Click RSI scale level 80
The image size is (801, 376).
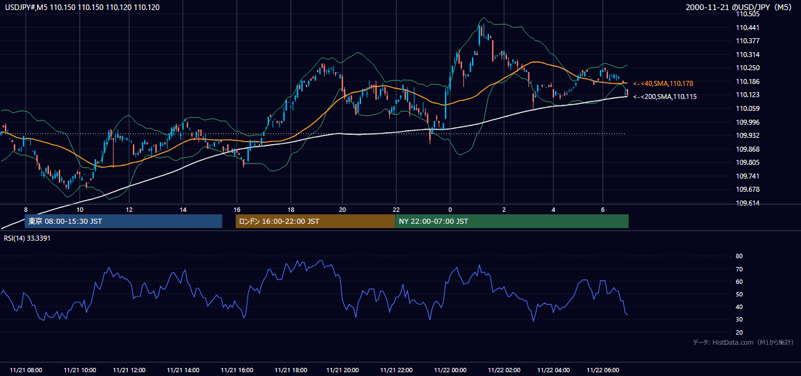tap(739, 256)
